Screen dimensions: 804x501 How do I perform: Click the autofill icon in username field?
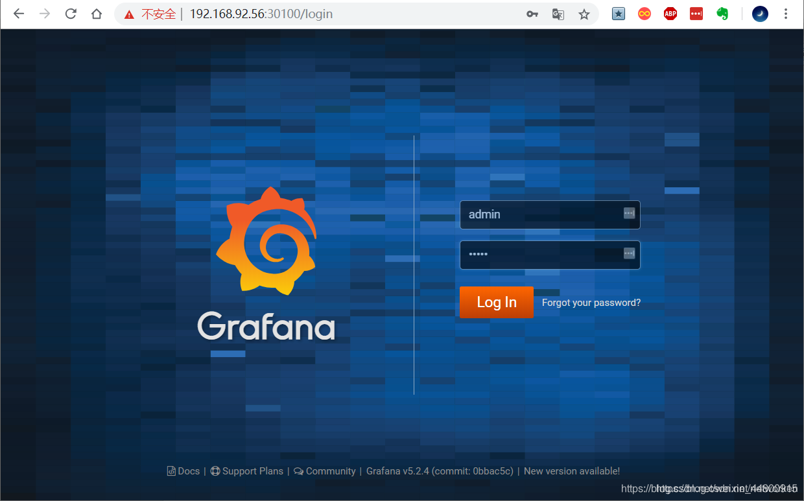click(629, 213)
